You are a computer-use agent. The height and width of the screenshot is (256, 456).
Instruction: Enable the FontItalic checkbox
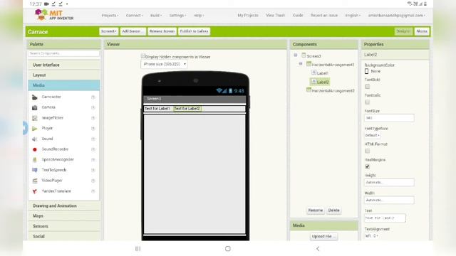[368, 102]
